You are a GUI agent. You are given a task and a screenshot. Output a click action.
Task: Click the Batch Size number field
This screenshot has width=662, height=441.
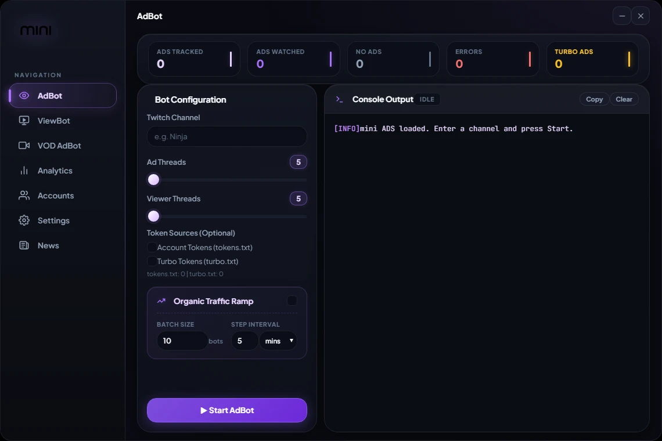click(182, 341)
